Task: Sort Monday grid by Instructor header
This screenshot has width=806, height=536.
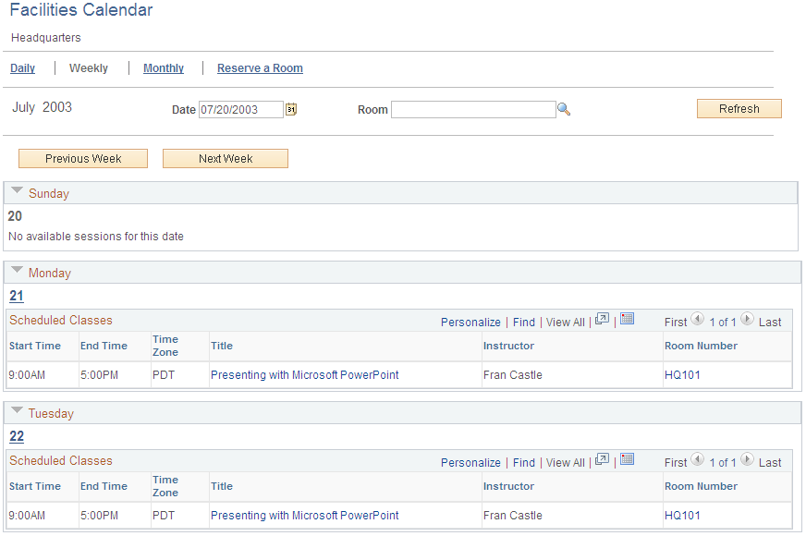Action: [508, 346]
